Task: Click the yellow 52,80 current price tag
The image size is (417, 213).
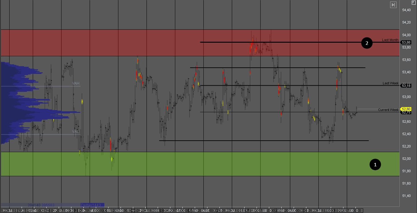Action: 406,109
